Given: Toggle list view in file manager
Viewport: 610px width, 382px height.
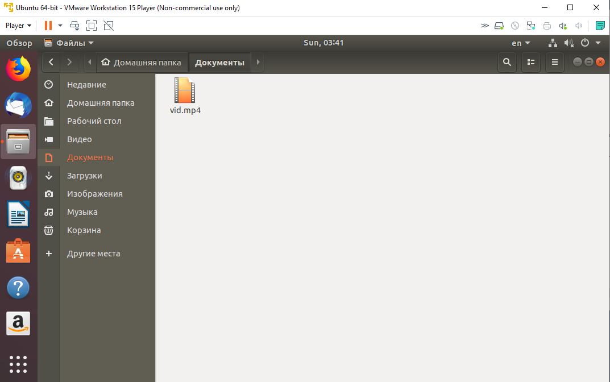Looking at the screenshot, I should point(530,63).
